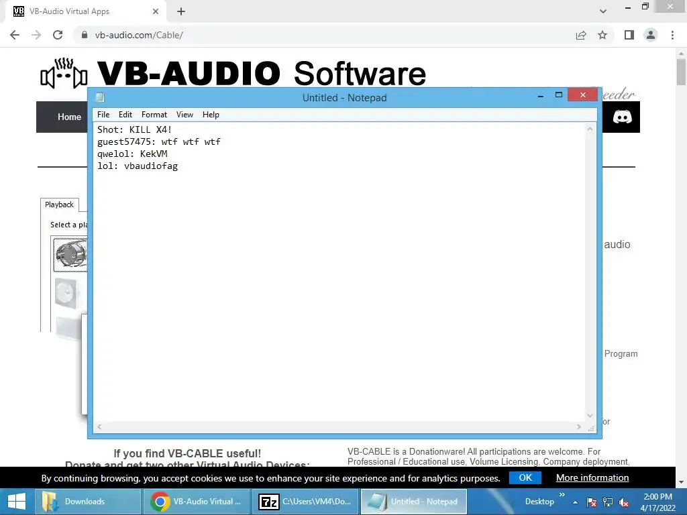The width and height of the screenshot is (687, 515).
Task: Bookmark this page with the star icon
Action: (x=602, y=35)
